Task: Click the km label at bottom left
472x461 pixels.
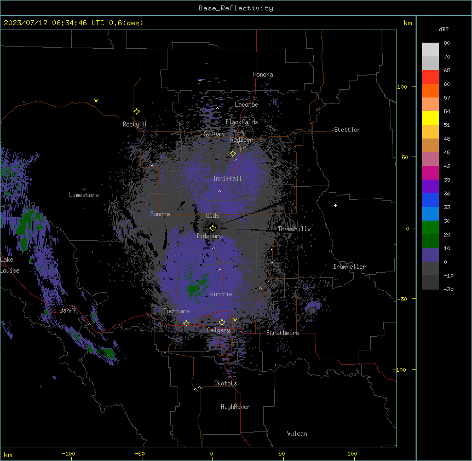Action: [x=8, y=454]
